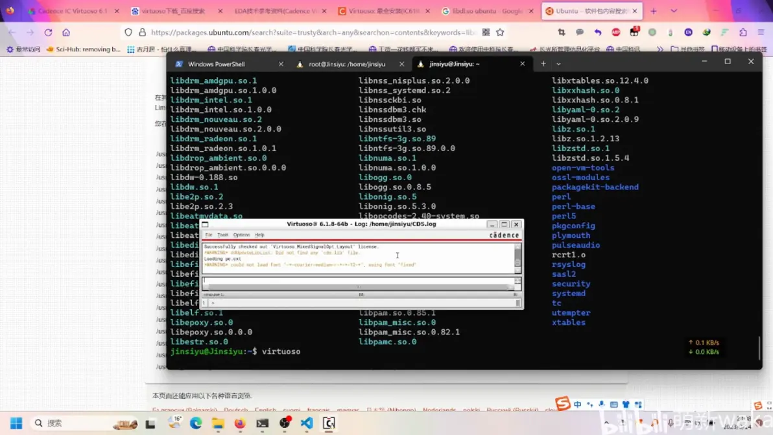Open the Help menu in Virtuoso
Screen dimensions: 773x435
(x=259, y=235)
